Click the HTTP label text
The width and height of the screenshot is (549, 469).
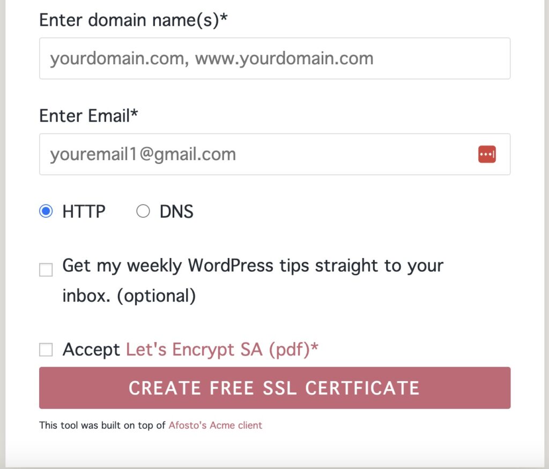[x=84, y=211]
